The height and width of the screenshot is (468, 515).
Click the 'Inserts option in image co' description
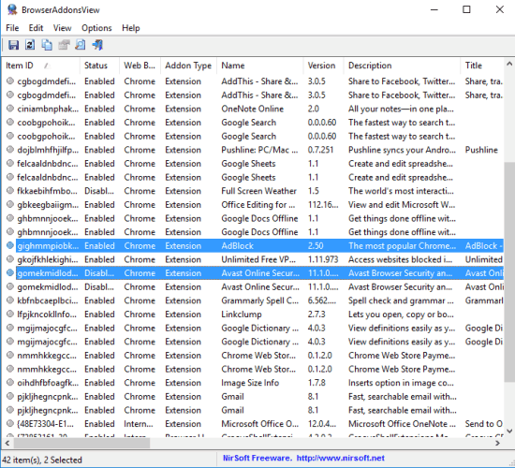point(401,383)
